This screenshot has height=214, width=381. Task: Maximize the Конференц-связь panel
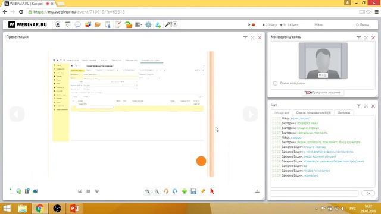(x=366, y=37)
